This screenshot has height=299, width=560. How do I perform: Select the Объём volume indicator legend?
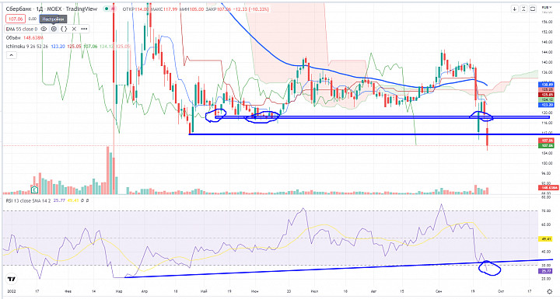coord(14,37)
